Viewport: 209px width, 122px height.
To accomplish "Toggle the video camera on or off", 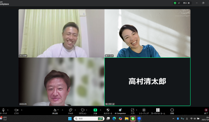I will (16, 110).
